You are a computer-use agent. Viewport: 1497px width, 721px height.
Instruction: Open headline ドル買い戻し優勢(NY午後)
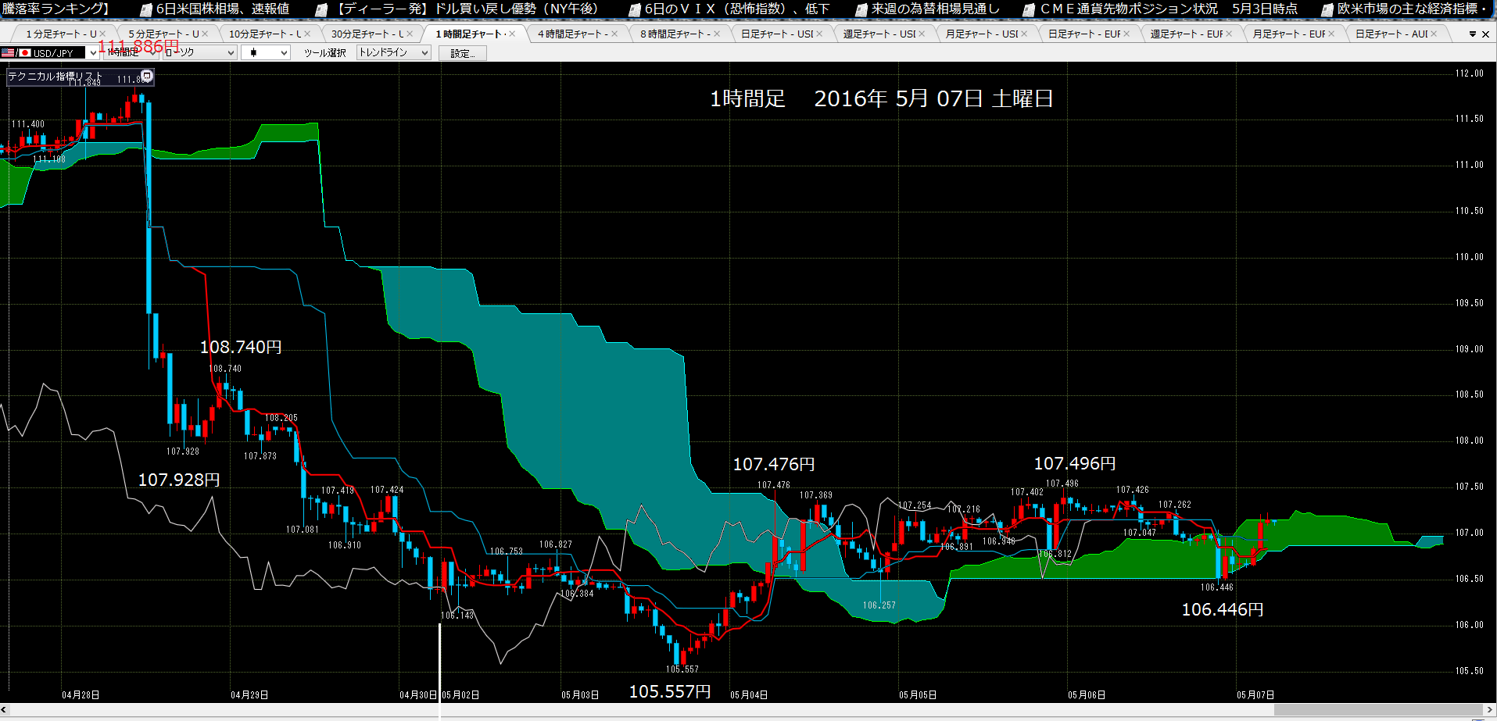[x=517, y=9]
